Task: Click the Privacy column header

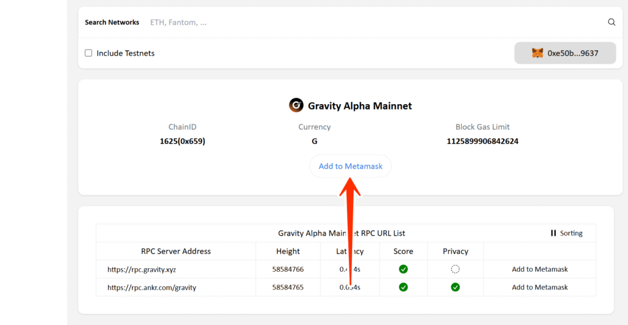Action: point(456,251)
